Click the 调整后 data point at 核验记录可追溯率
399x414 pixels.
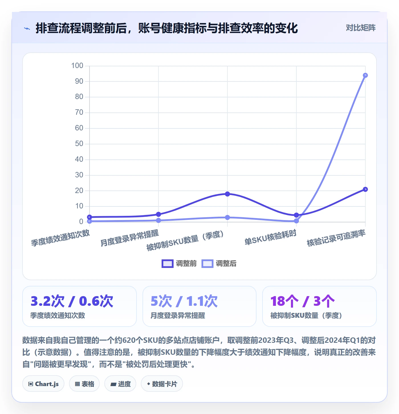(x=365, y=75)
